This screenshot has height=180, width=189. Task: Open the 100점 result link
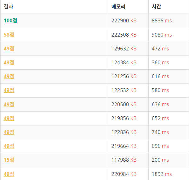[10, 20]
